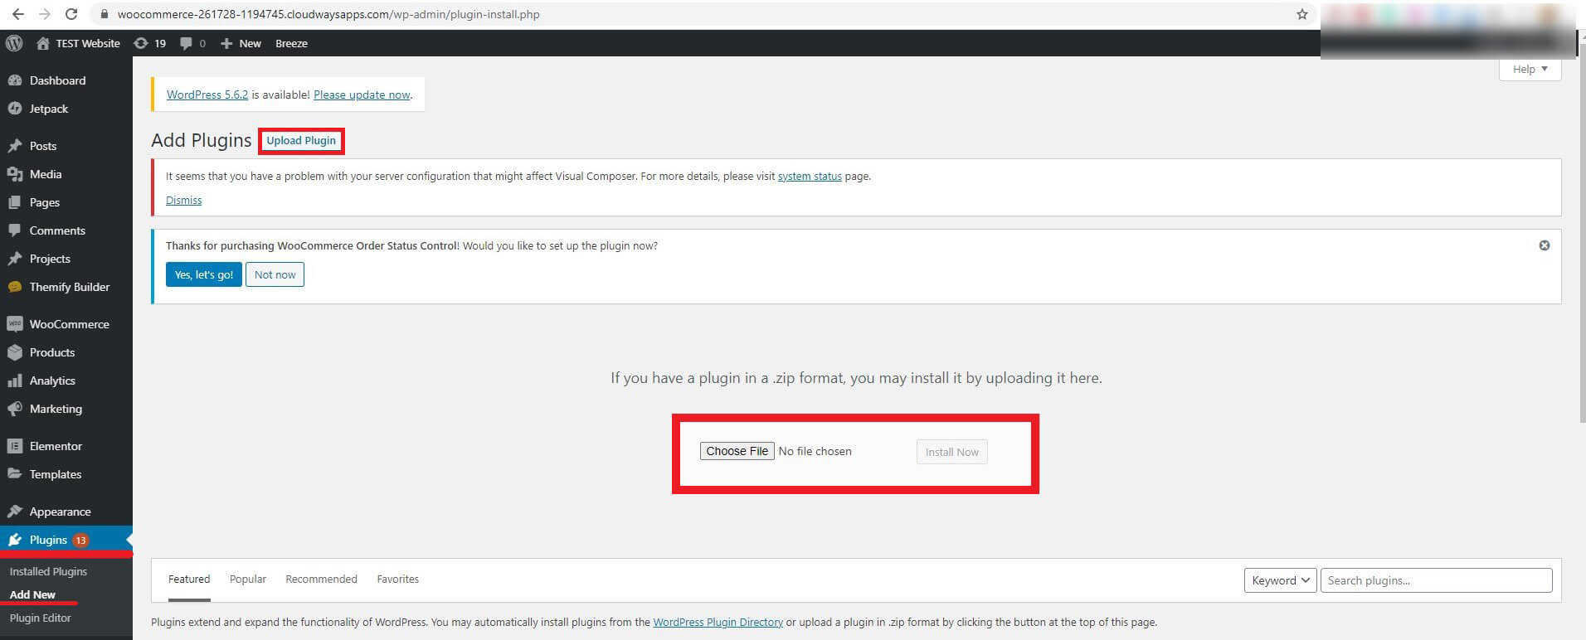Click the Analytics bar chart icon
1586x640 pixels.
pyautogui.click(x=14, y=381)
